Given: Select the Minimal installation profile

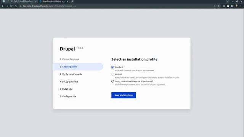Looking at the screenshot, I should coord(113,74).
